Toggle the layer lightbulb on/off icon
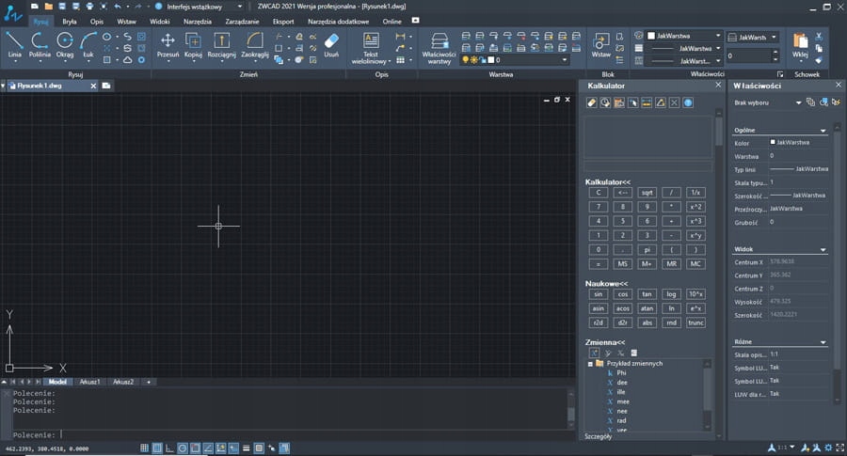Viewport: 847px width, 456px height. pos(465,59)
